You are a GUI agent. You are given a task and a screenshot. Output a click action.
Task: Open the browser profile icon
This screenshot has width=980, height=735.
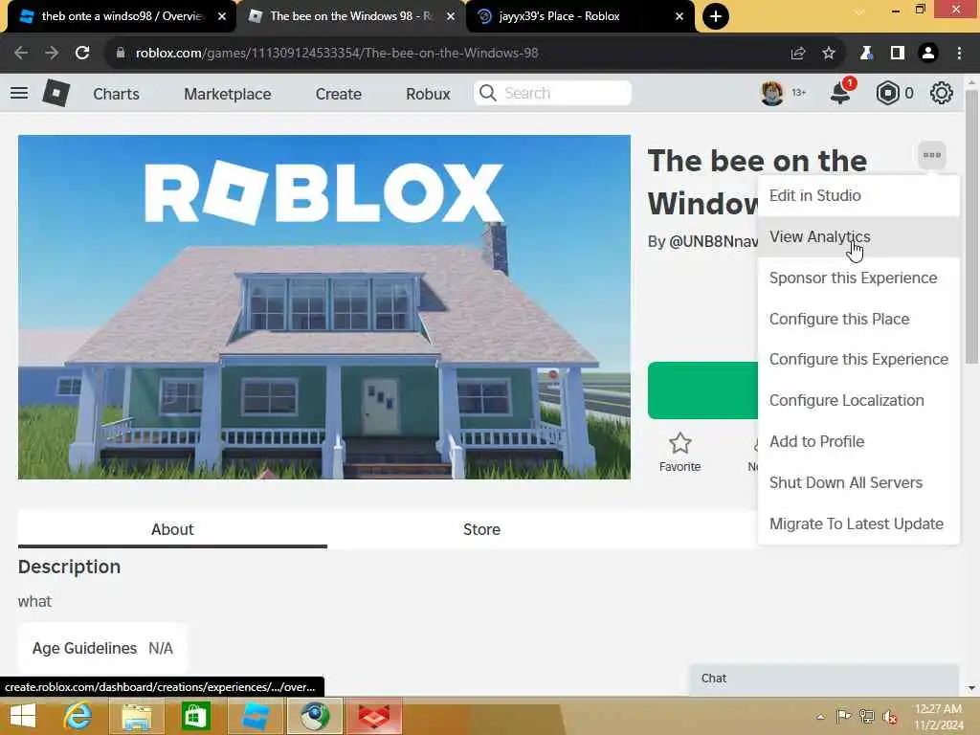click(x=928, y=54)
